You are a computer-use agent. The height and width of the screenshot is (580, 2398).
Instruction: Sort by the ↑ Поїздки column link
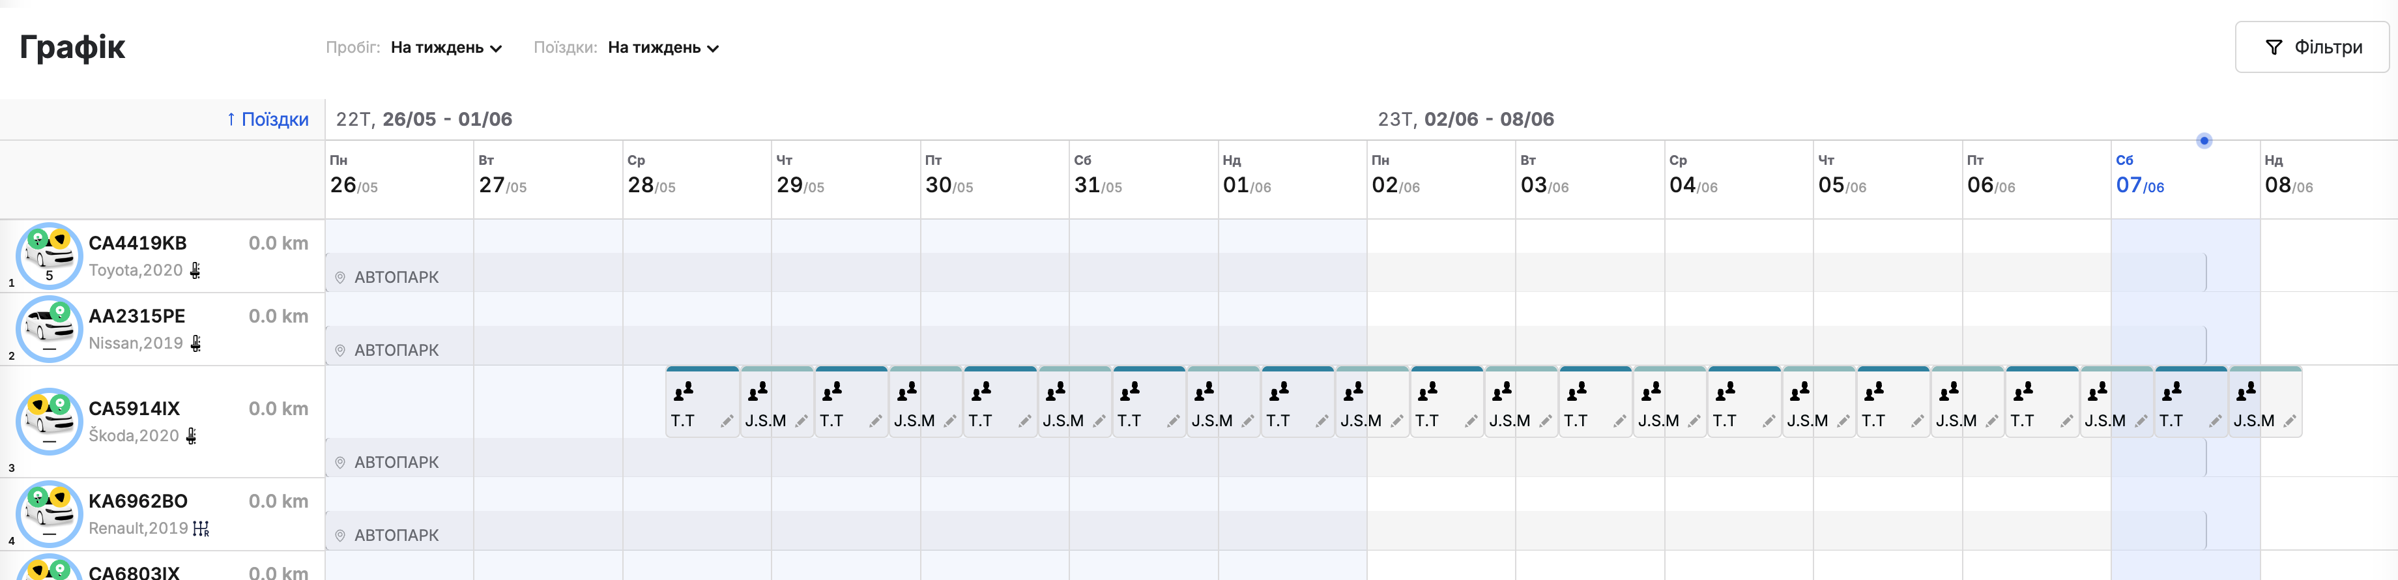[267, 119]
